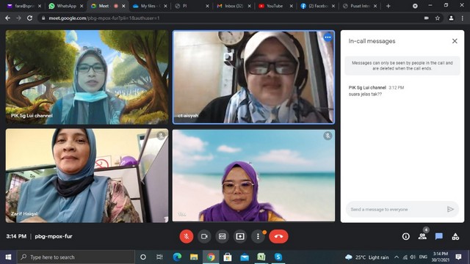Open the blue options button on ct aisyah tile
The height and width of the screenshot is (264, 470).
pyautogui.click(x=328, y=37)
